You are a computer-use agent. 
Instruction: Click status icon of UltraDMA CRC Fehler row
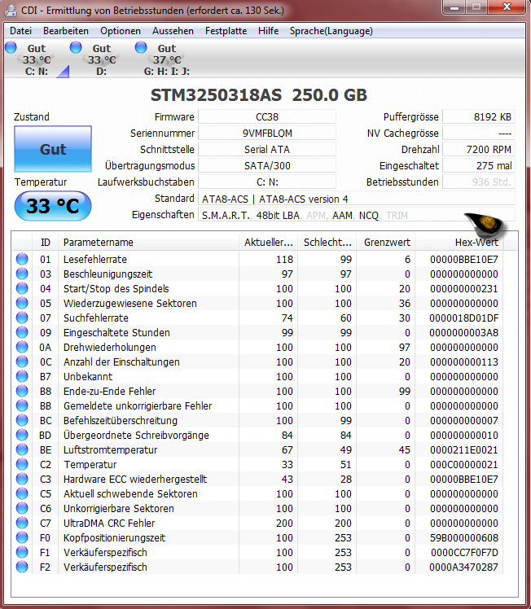[22, 523]
